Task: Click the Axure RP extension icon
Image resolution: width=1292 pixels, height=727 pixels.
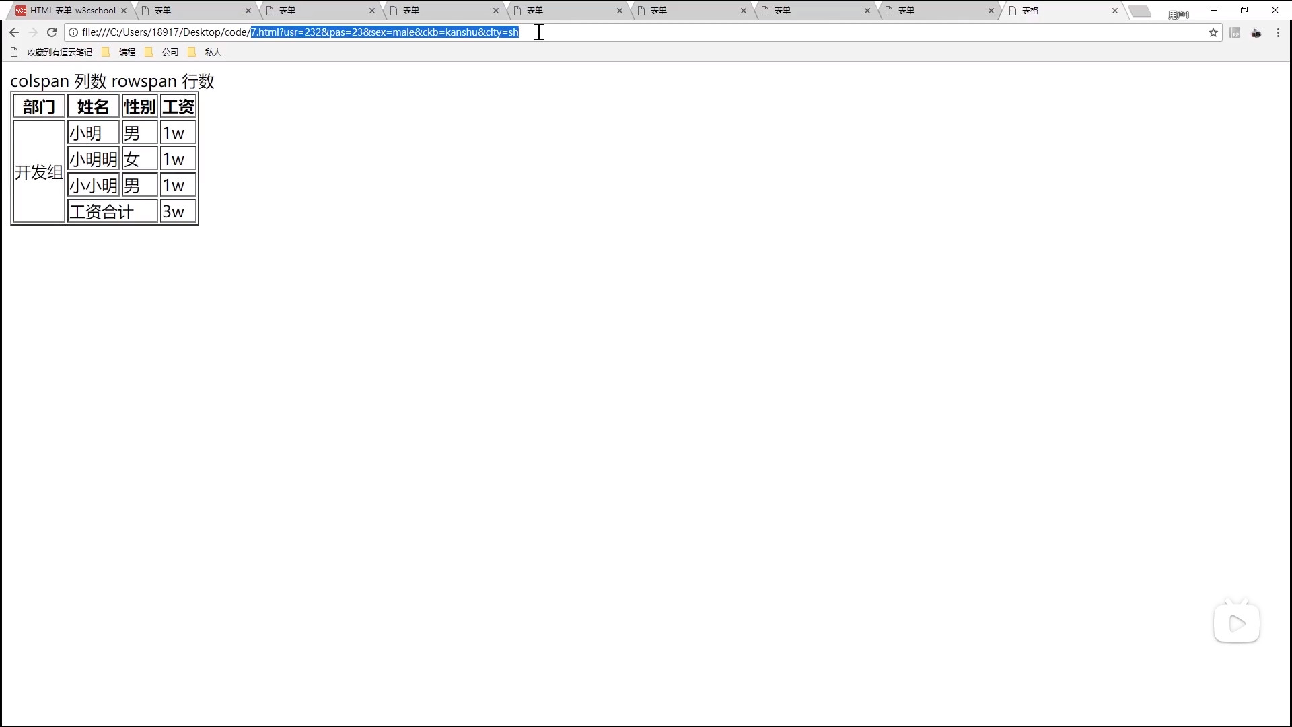Action: point(1235,32)
